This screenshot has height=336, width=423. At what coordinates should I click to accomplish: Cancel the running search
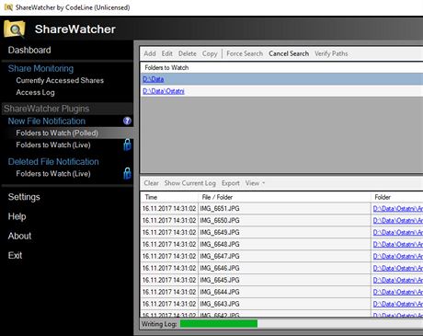(x=289, y=53)
